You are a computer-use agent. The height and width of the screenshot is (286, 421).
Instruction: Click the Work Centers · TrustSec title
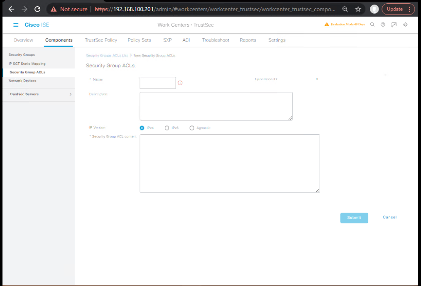(x=186, y=25)
